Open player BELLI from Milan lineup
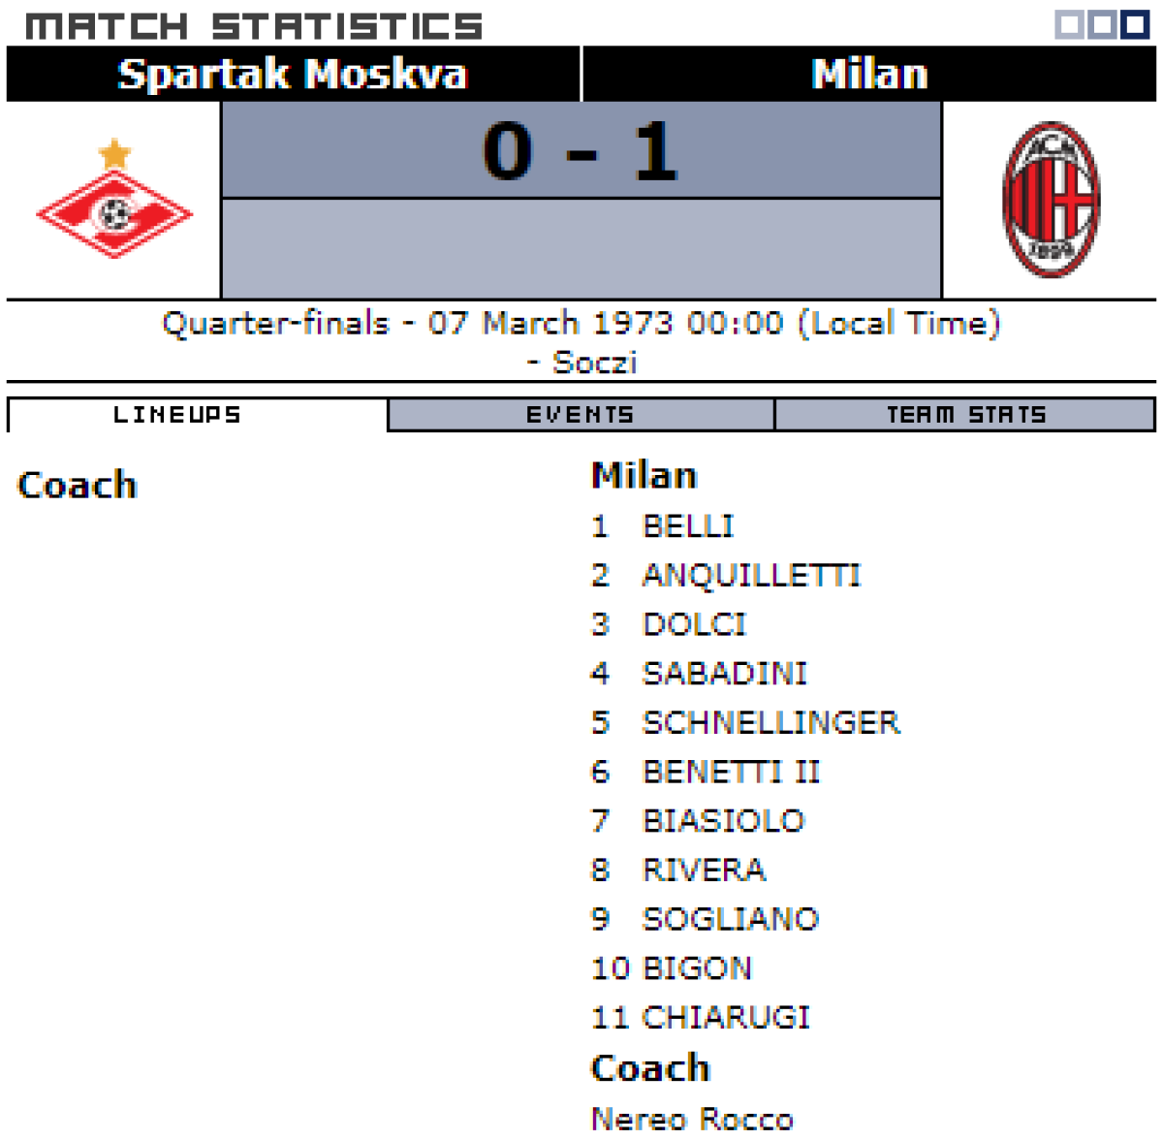Screen dimensions: 1163x1140 (x=688, y=526)
